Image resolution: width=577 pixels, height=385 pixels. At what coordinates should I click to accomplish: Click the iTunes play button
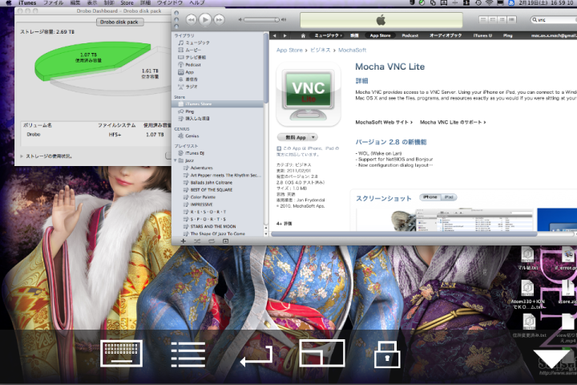(205, 19)
